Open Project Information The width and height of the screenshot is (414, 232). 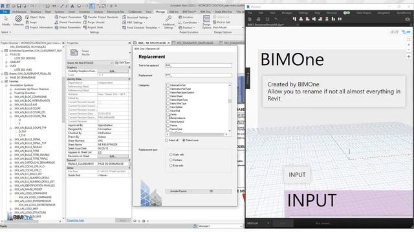[39, 27]
